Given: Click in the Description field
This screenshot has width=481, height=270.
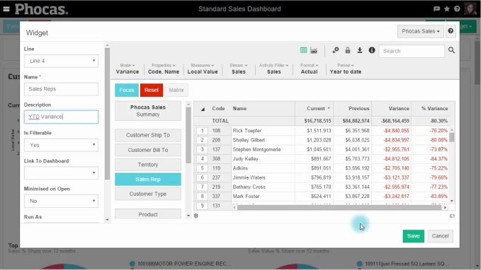Looking at the screenshot, I should 61,117.
